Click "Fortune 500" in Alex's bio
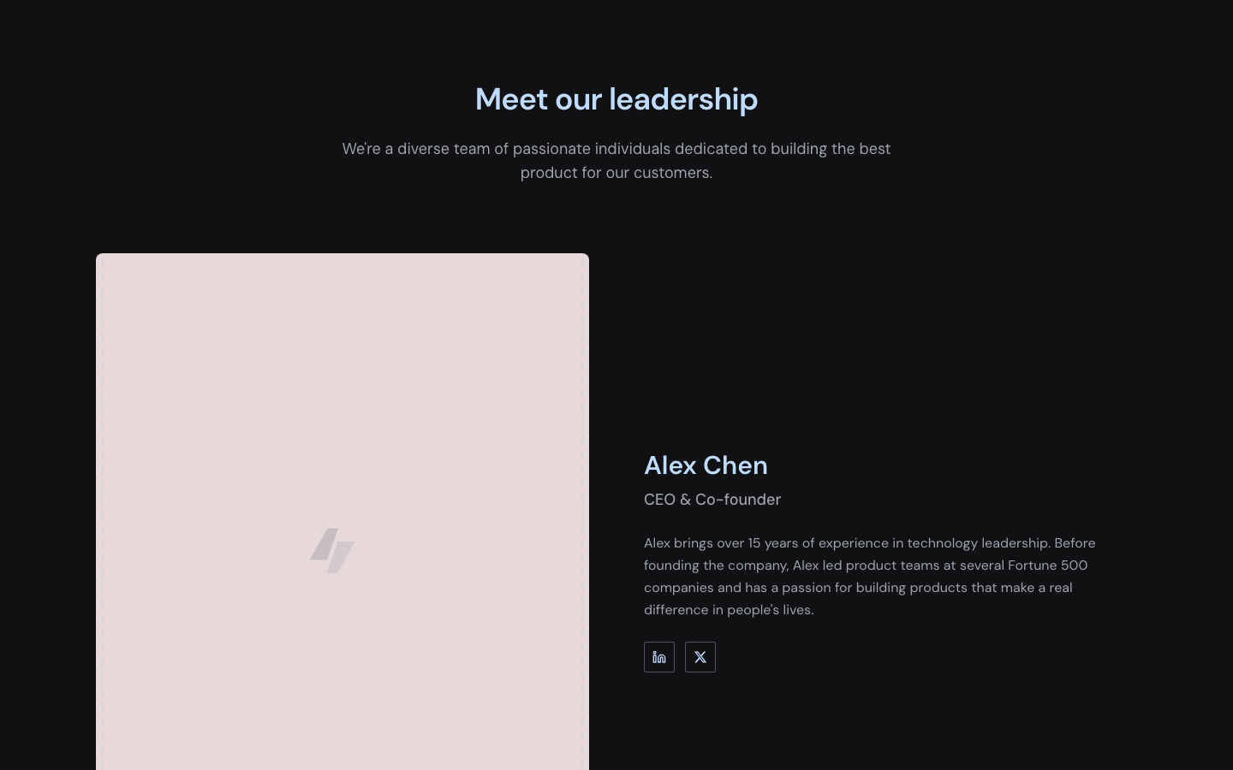The image size is (1233, 770). pos(1047,566)
